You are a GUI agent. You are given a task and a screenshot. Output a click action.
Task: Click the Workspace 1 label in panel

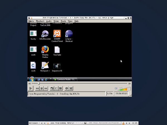[34, 123]
